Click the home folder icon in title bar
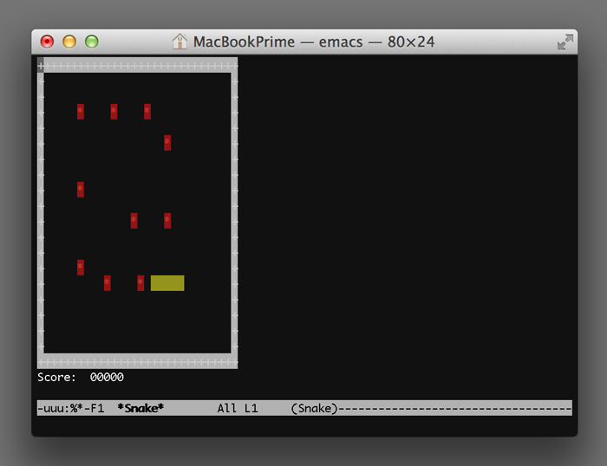The height and width of the screenshot is (466, 607). (179, 41)
